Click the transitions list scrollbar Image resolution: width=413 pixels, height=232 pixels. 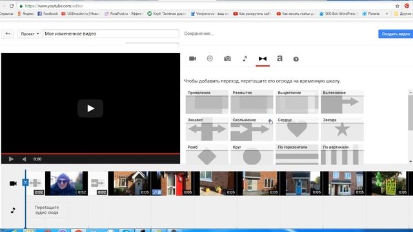[x=410, y=113]
